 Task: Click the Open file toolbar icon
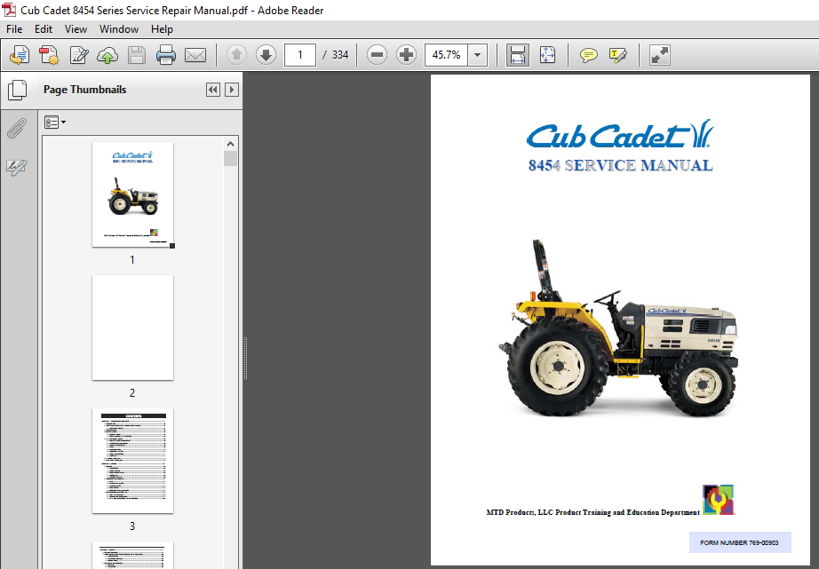coord(20,55)
